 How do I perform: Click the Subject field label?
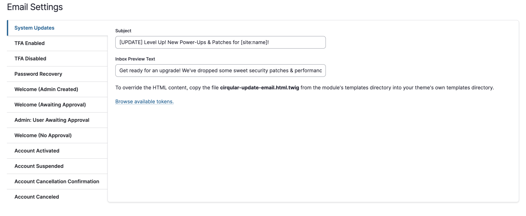[x=123, y=31]
